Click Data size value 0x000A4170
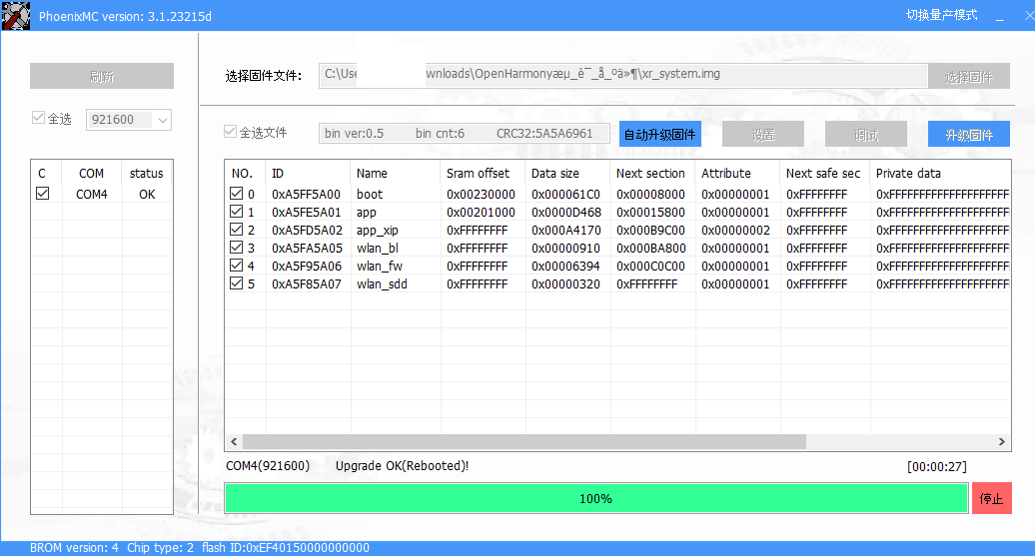The image size is (1035, 556). coord(565,231)
